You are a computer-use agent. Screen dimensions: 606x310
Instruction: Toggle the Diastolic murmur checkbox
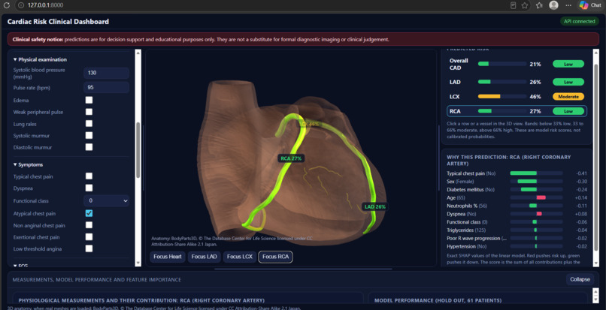(89, 147)
